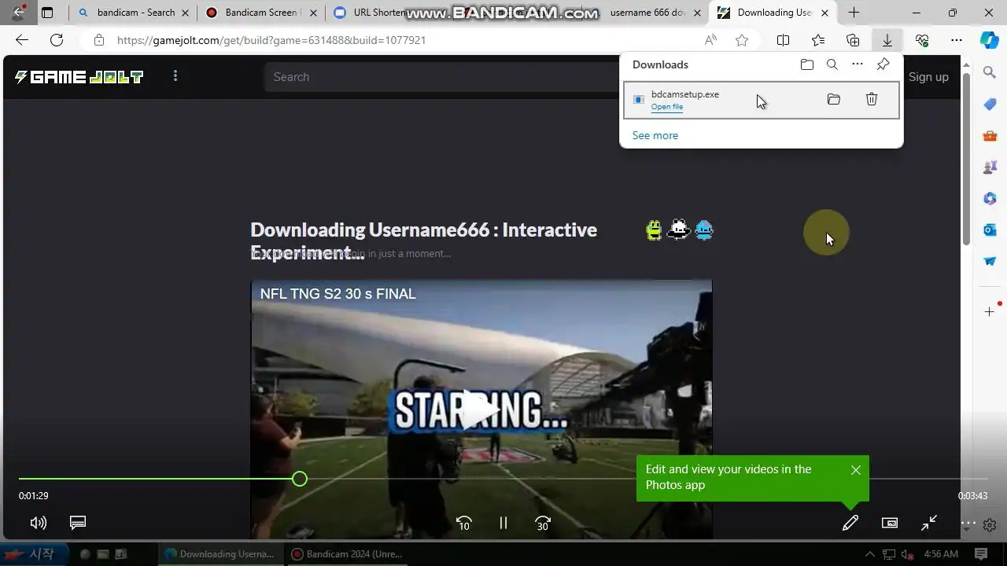1007x566 pixels.
Task: Dismiss the Photos app tooltip
Action: pyautogui.click(x=856, y=470)
